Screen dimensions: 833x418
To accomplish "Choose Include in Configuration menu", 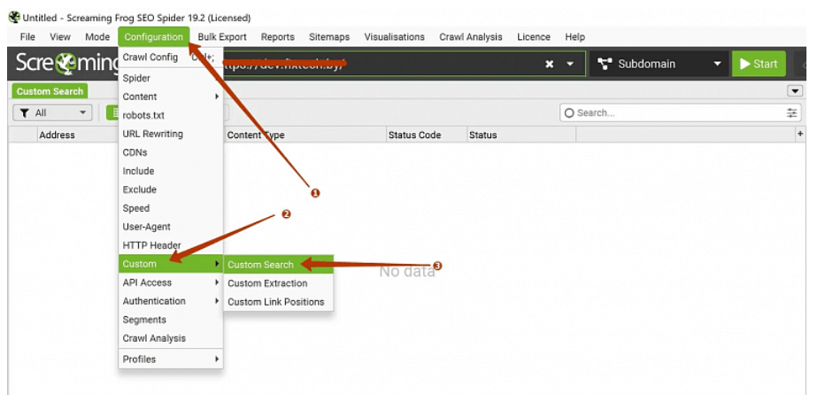I will tap(170, 171).
